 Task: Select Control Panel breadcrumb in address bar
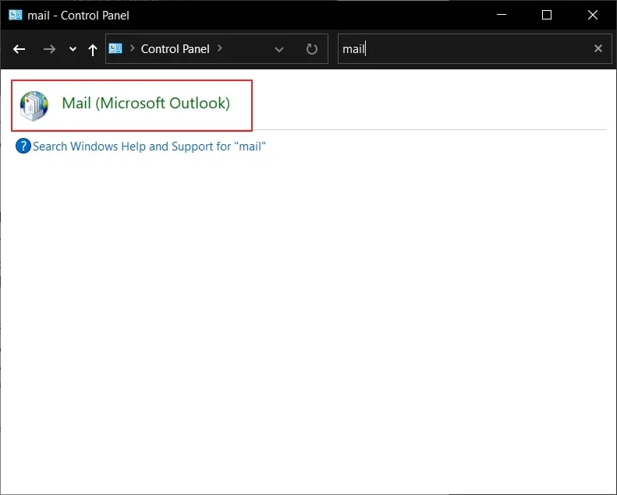175,49
